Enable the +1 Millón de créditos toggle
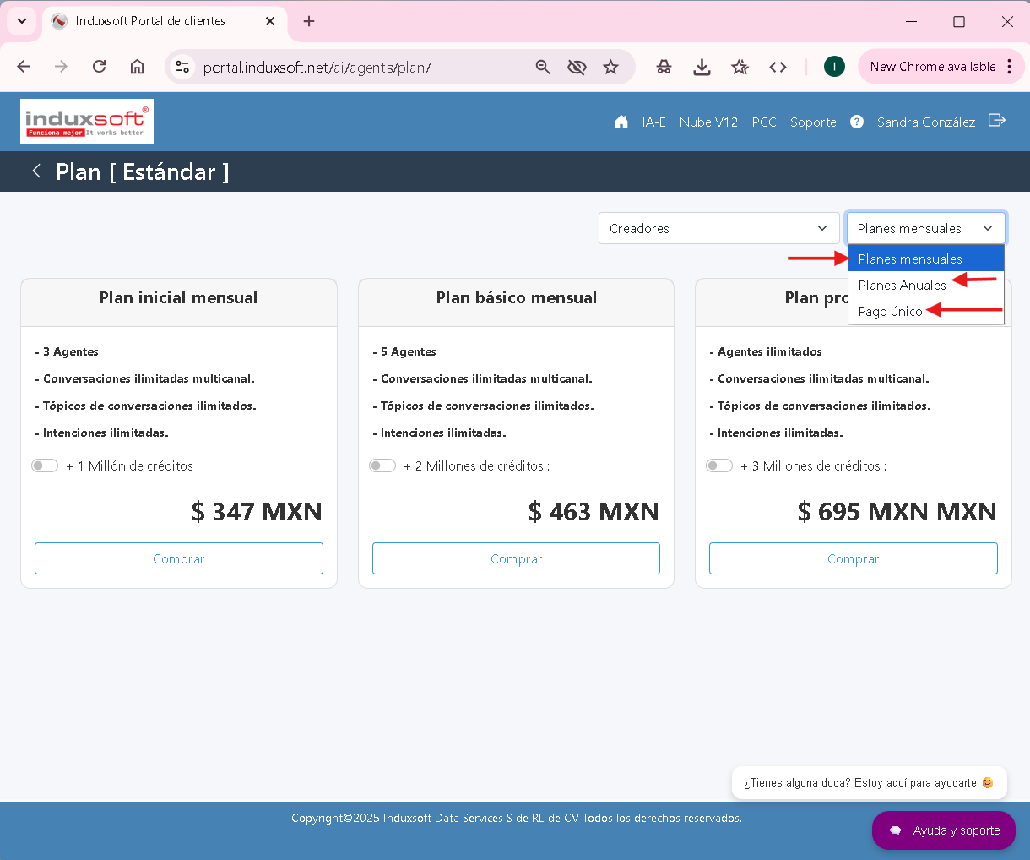The image size is (1030, 860). pos(45,465)
